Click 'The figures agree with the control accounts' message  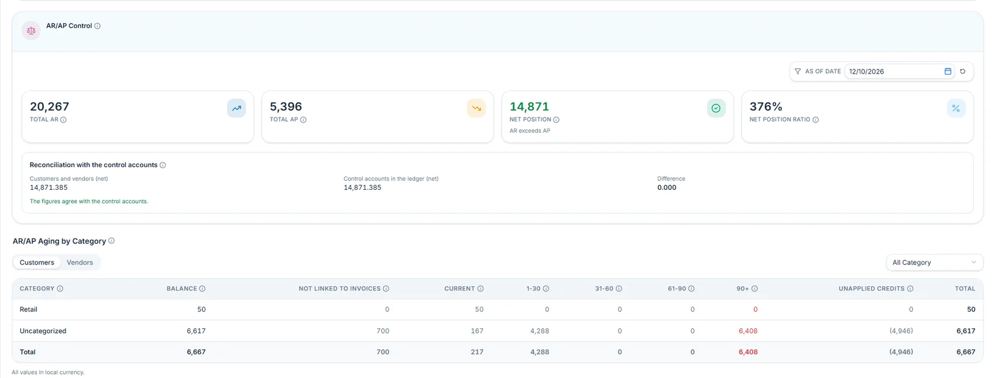tap(89, 201)
